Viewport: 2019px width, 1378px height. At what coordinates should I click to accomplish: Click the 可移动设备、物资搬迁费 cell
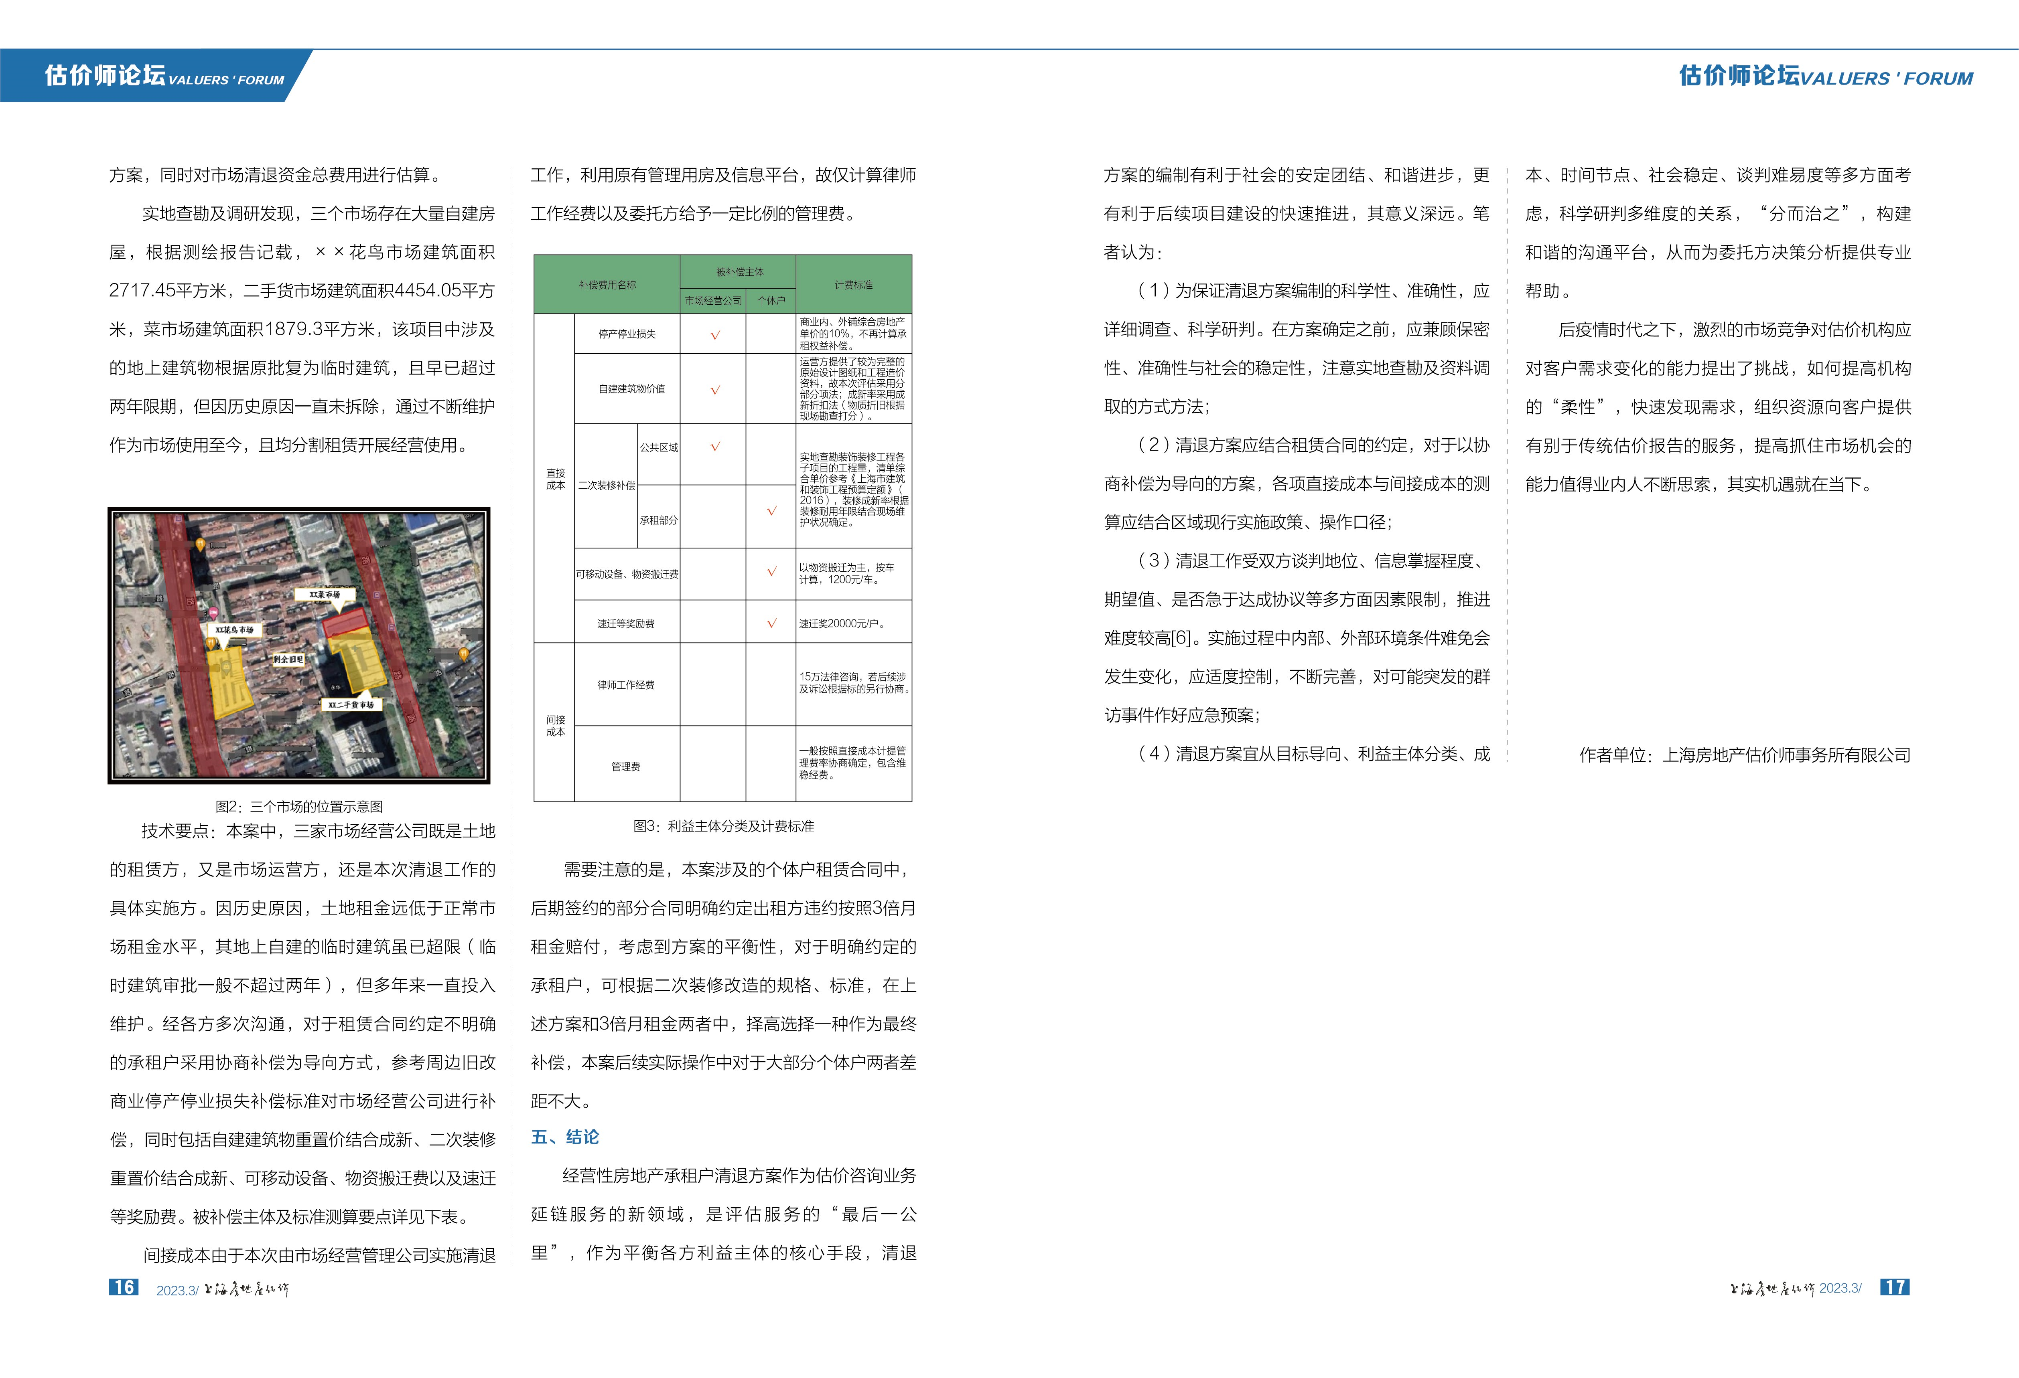coord(627,574)
